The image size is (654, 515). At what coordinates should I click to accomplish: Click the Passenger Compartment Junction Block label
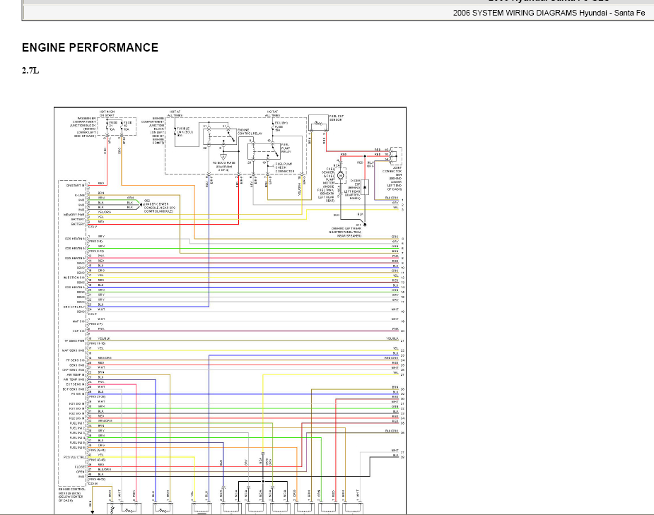(84, 127)
